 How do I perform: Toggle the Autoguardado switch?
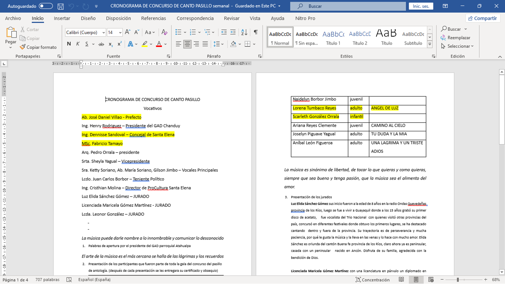pos(46,6)
